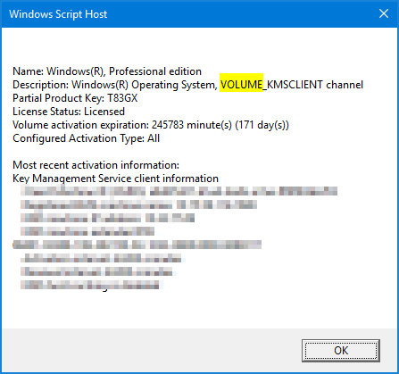Image resolution: width=399 pixels, height=374 pixels.
Task: Click the Windows Script Host title text
Action: 58,14
